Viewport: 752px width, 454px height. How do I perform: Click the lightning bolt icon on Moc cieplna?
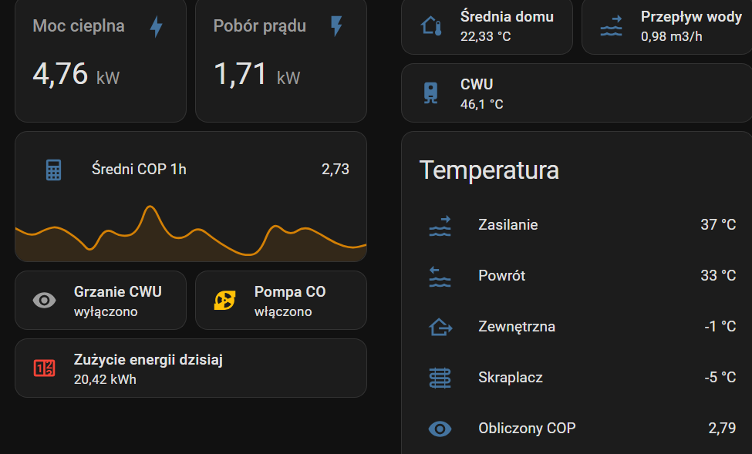[156, 27]
